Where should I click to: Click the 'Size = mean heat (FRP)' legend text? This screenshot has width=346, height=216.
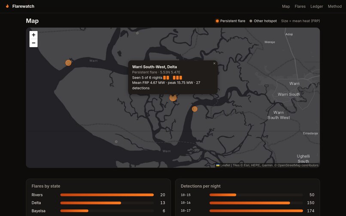(x=300, y=21)
